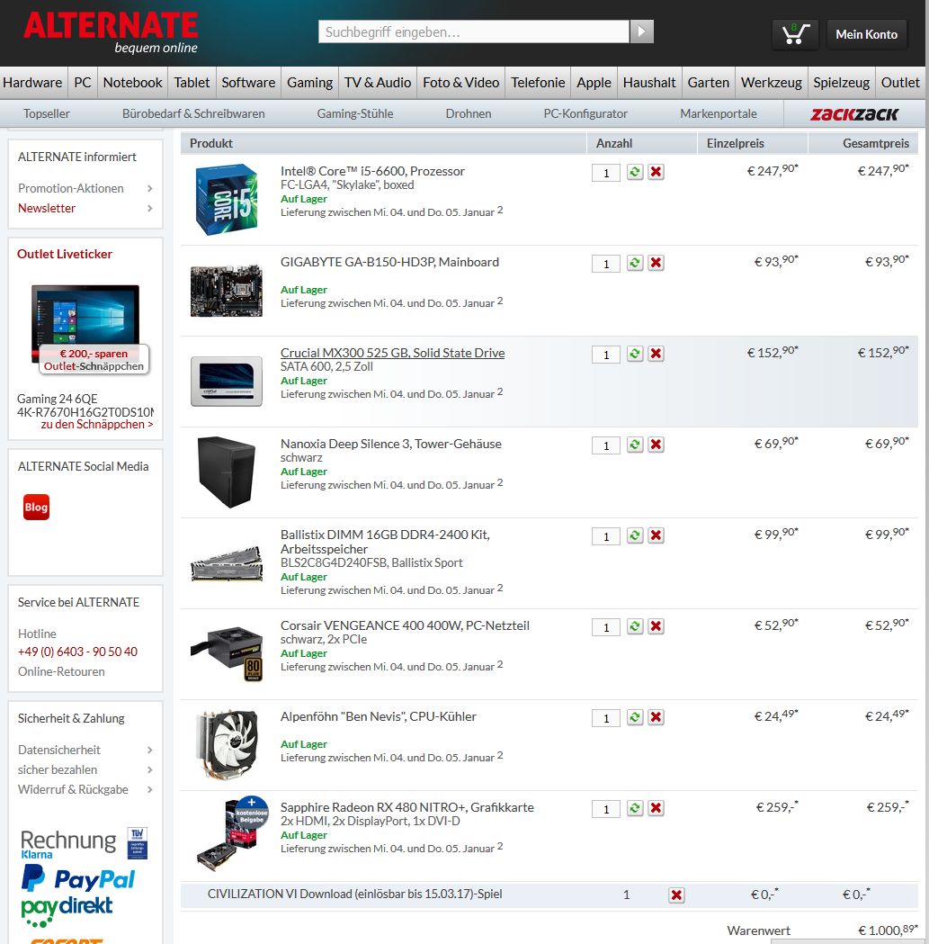Open the Outlet category
Viewport: 929px width, 944px height.
coord(900,83)
